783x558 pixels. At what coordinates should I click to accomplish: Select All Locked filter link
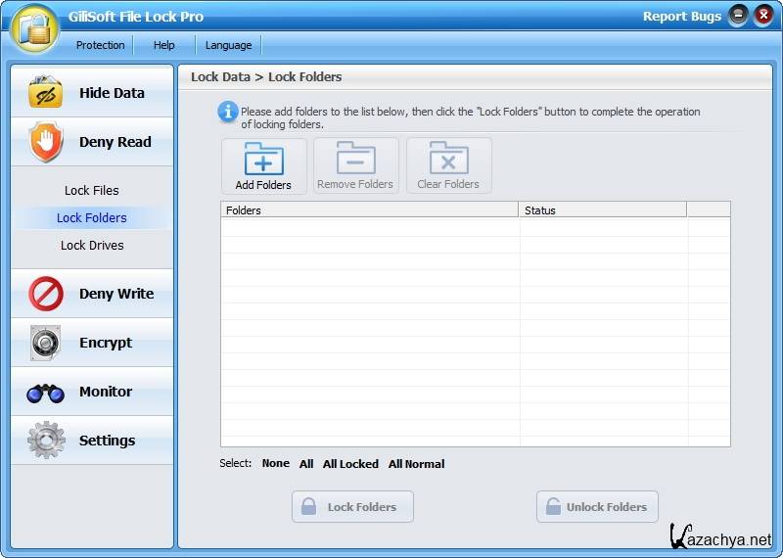tap(350, 464)
